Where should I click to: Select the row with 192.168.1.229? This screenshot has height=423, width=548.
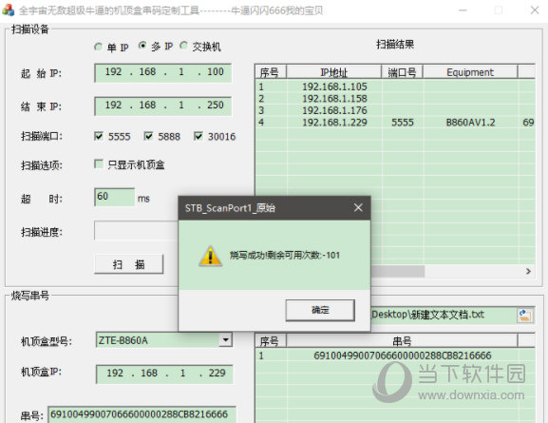tap(395, 122)
